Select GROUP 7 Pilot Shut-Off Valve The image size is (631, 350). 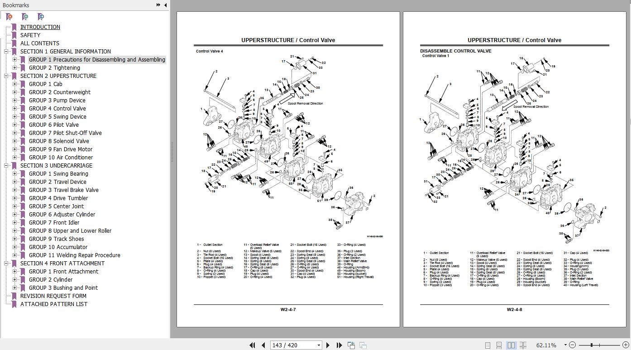65,133
